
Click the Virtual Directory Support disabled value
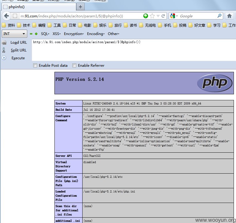tap(89, 162)
